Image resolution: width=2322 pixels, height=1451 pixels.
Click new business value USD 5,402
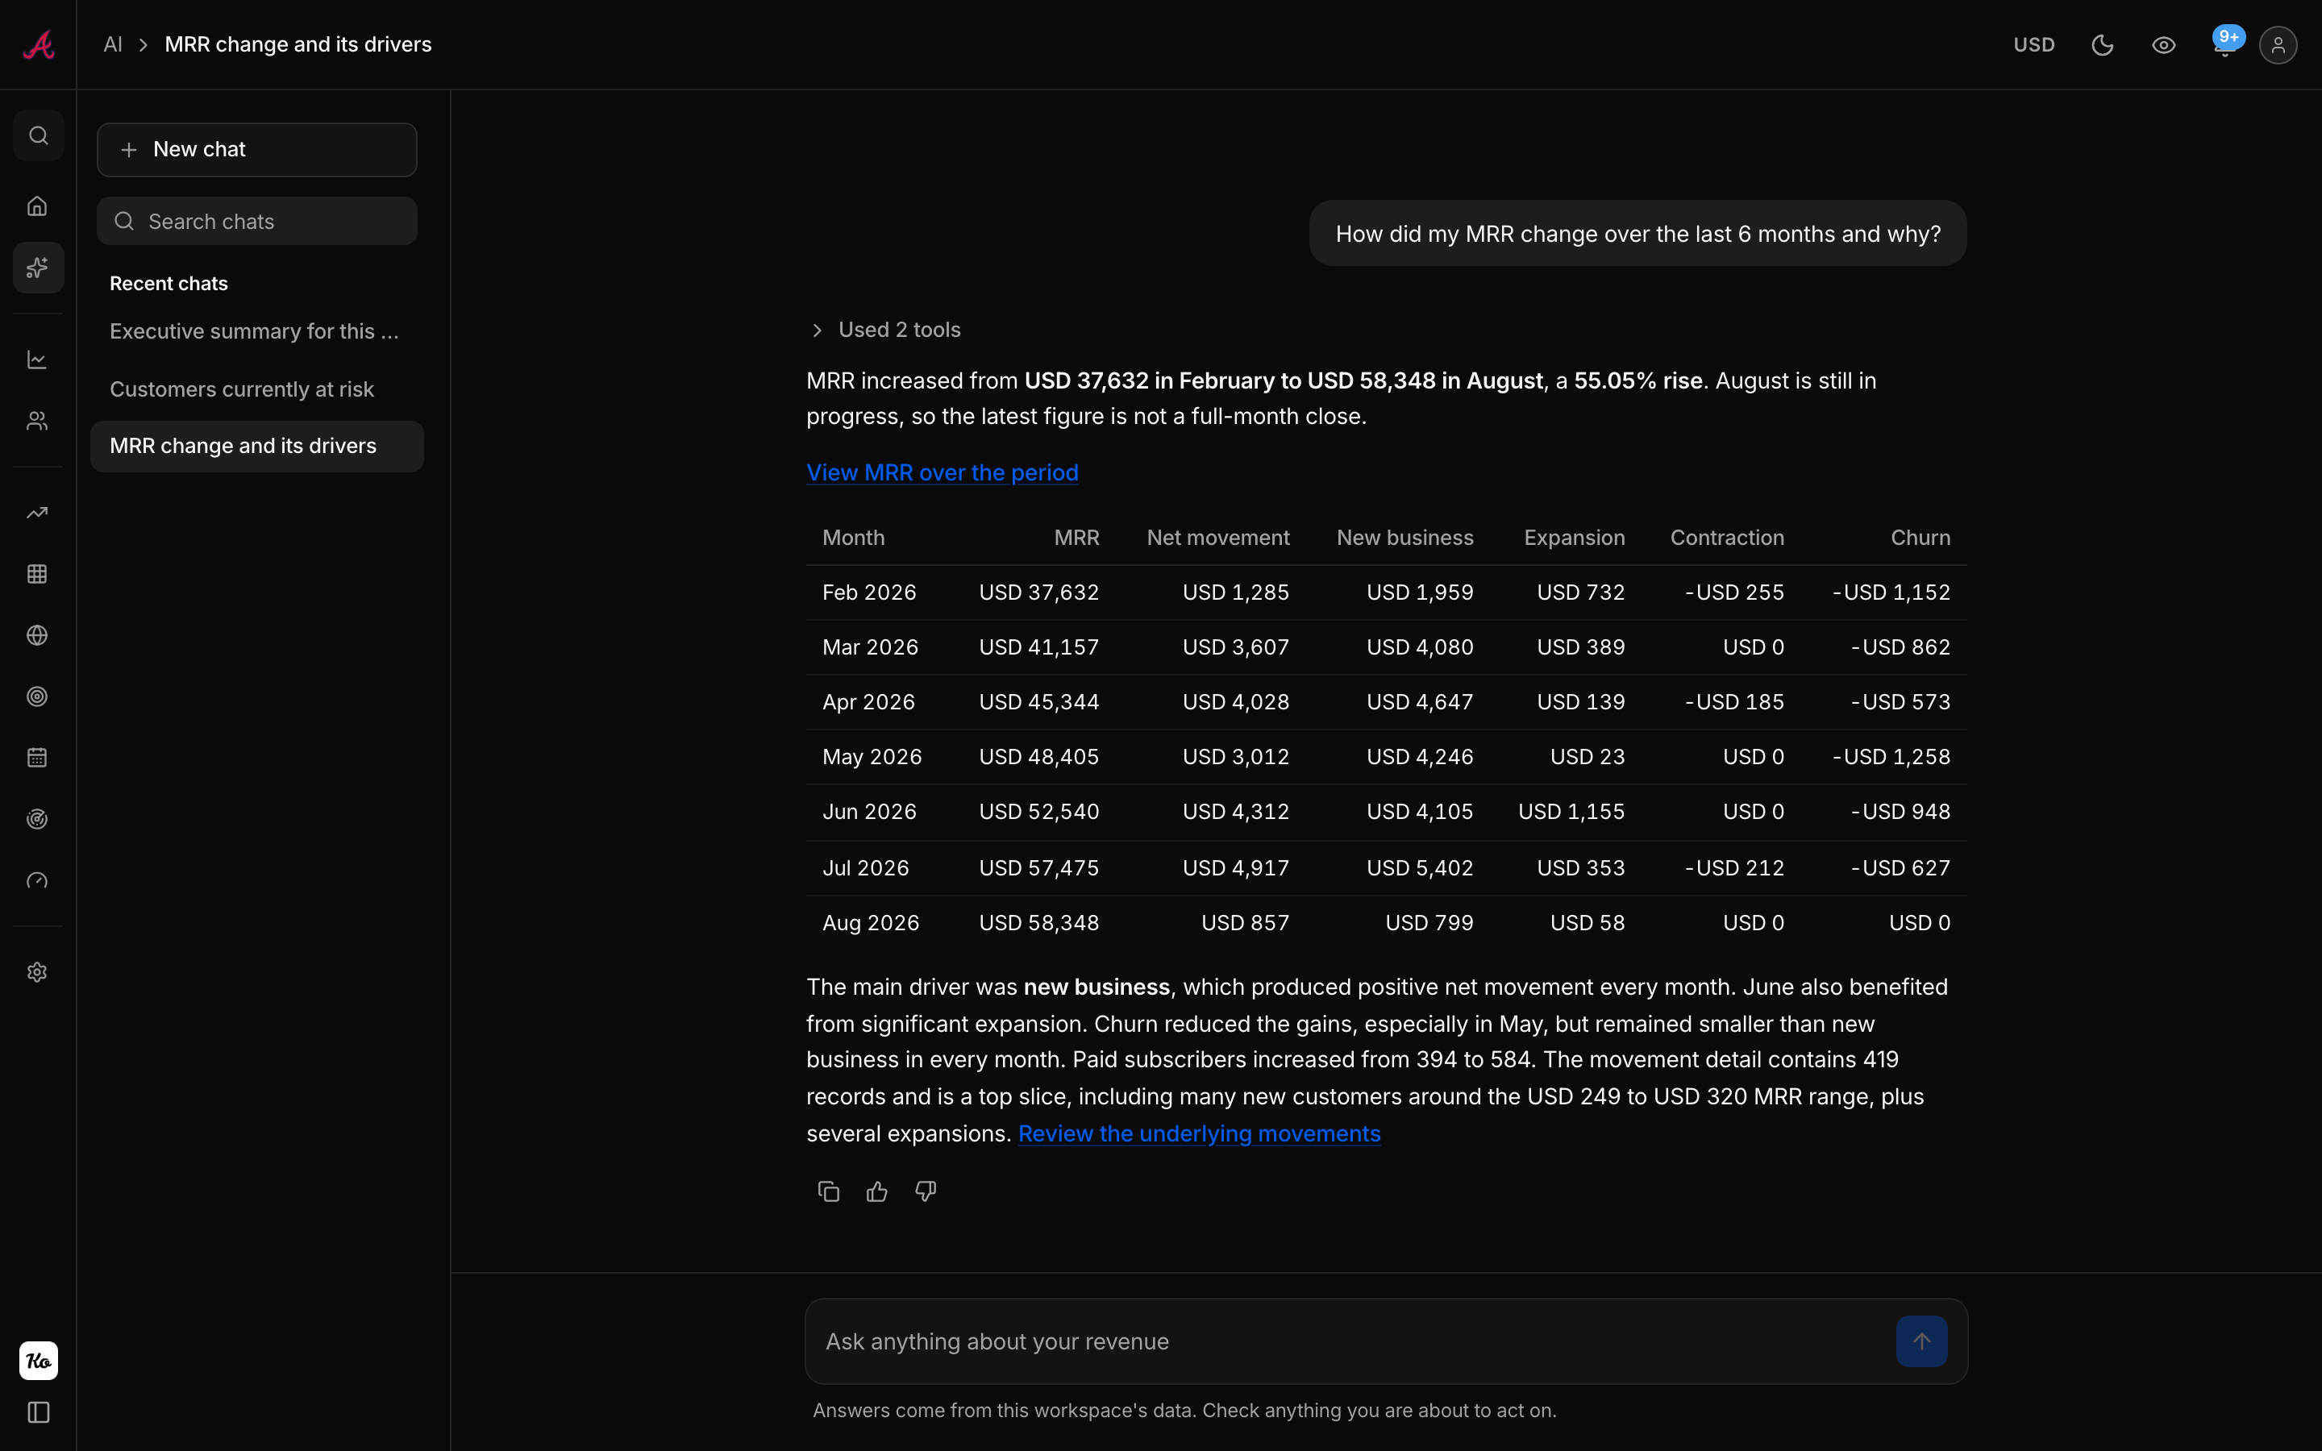click(x=1420, y=868)
